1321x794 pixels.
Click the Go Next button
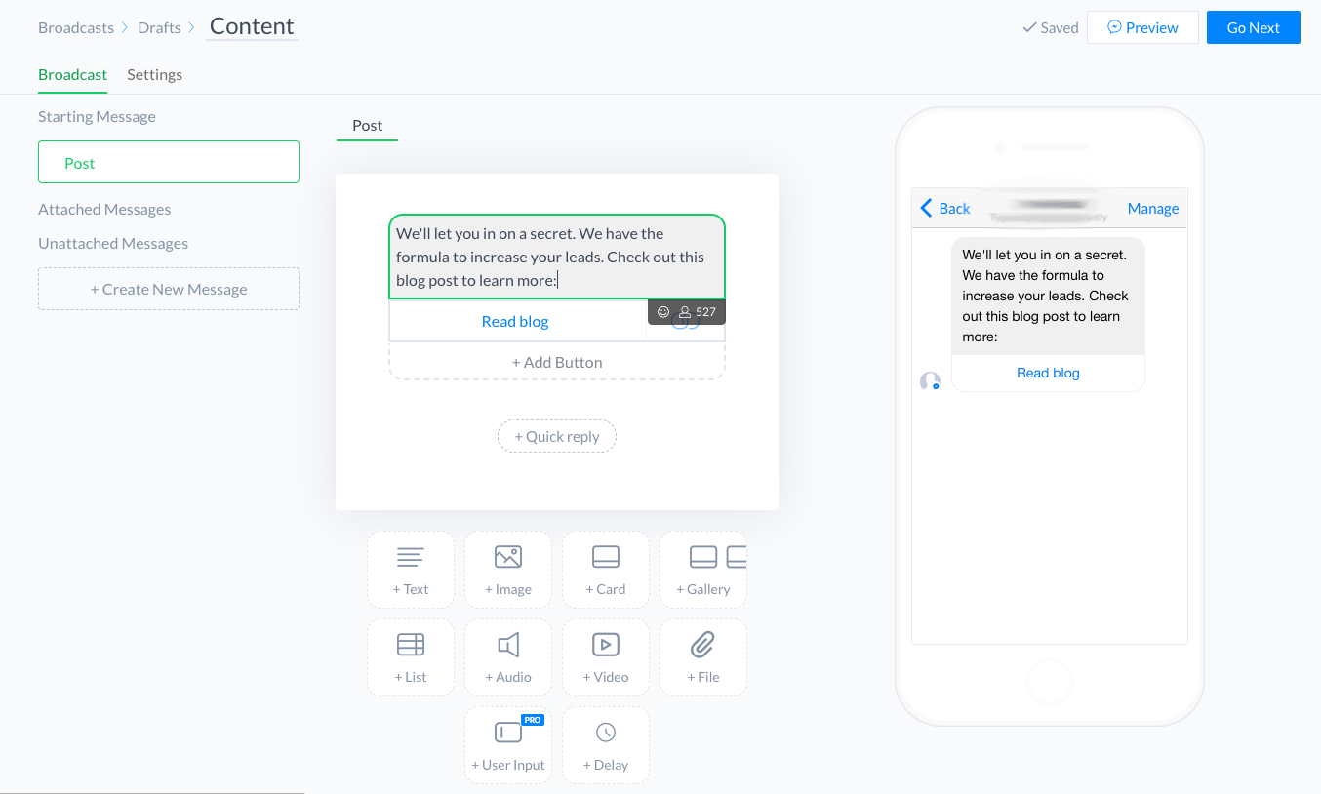point(1253,27)
